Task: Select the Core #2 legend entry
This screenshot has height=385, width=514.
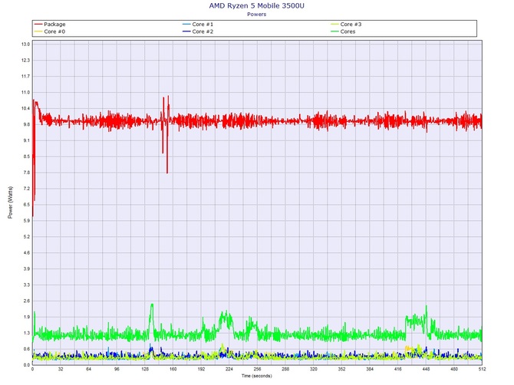Action: pos(198,31)
